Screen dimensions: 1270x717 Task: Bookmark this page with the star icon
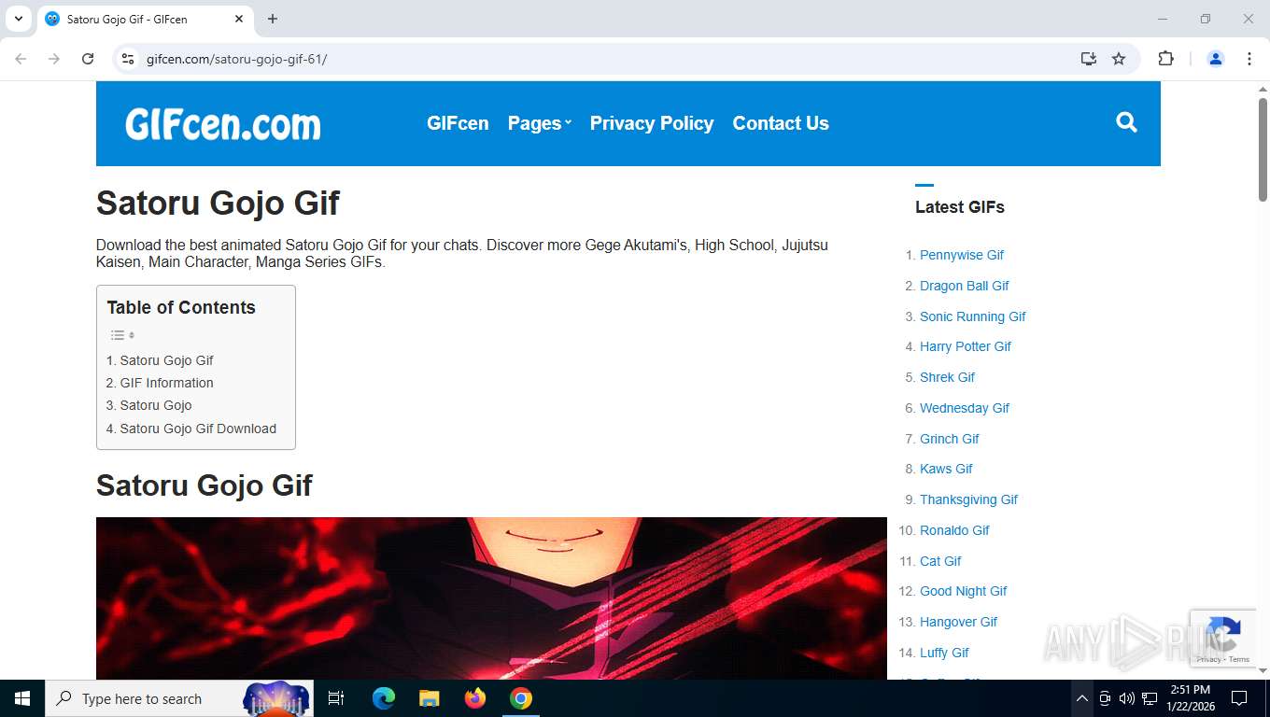(x=1119, y=59)
